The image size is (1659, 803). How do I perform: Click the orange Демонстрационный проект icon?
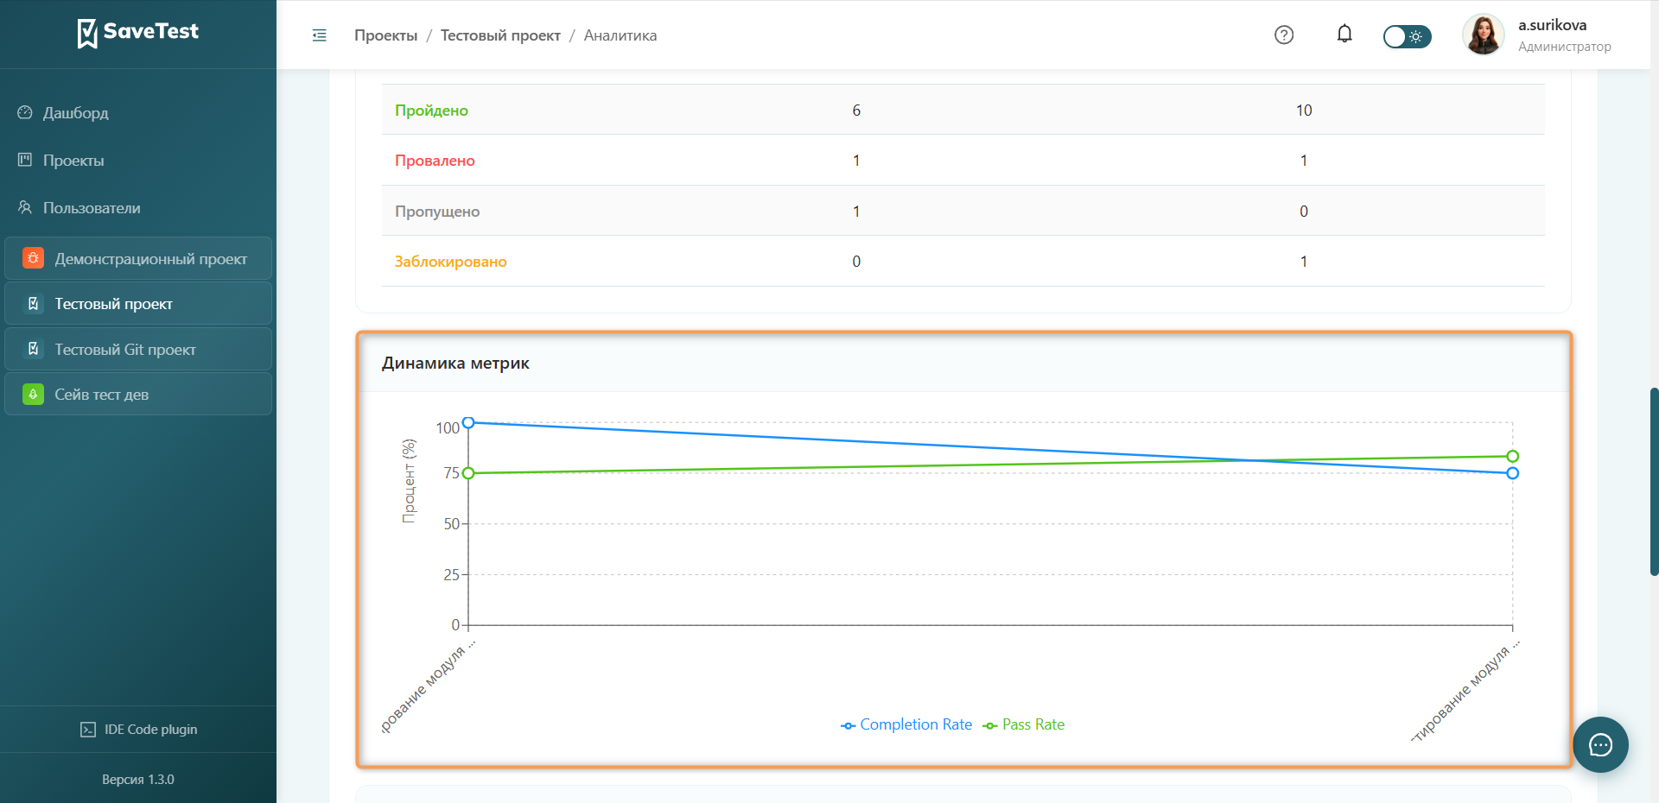[33, 258]
